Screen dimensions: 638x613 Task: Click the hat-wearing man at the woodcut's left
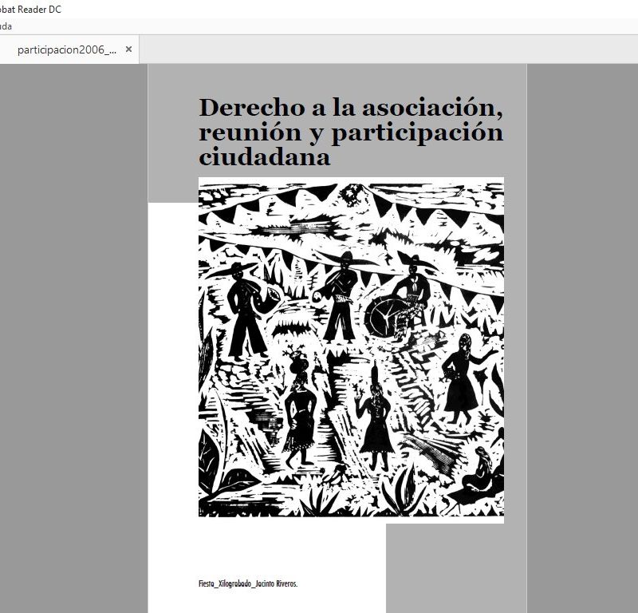pos(246,299)
